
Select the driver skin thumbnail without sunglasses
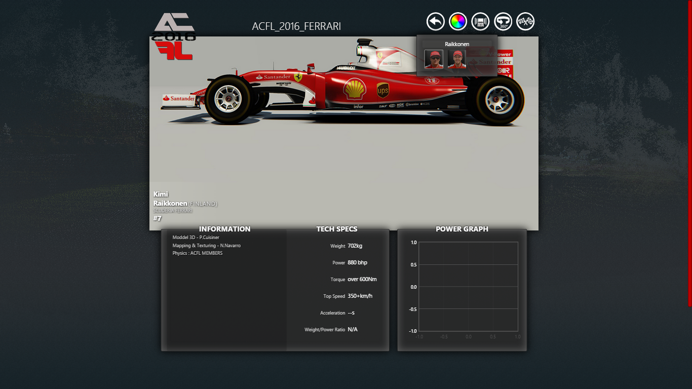457,59
